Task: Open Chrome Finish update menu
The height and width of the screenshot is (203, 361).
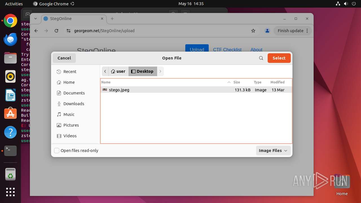Action: tap(293, 31)
